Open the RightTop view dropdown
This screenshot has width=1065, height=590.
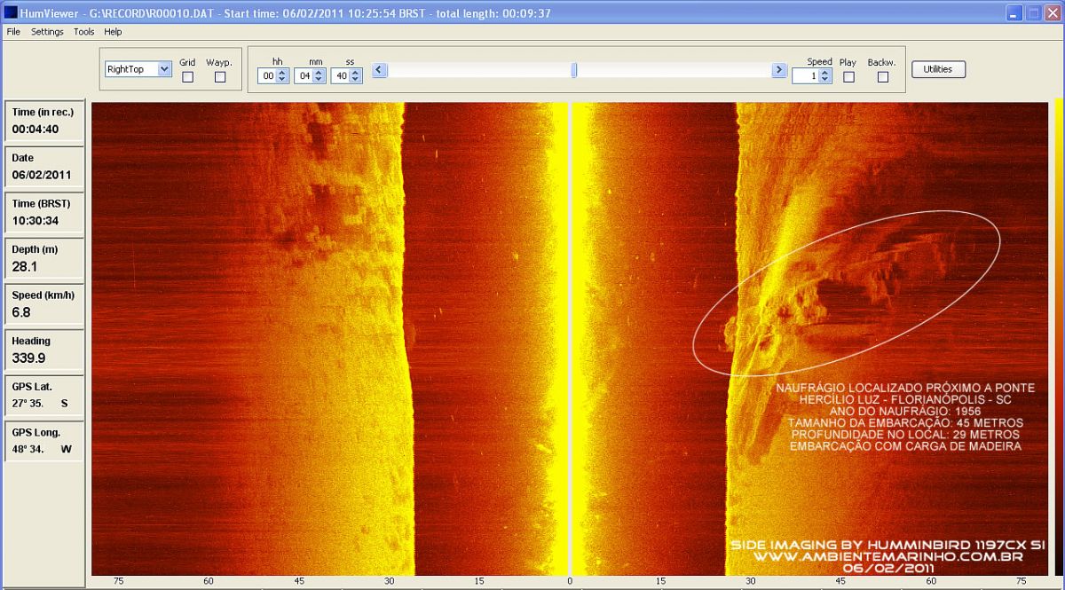pos(163,69)
